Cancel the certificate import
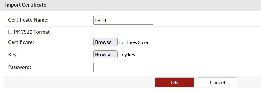The width and height of the screenshot is (261, 91). pyautogui.click(x=217, y=82)
